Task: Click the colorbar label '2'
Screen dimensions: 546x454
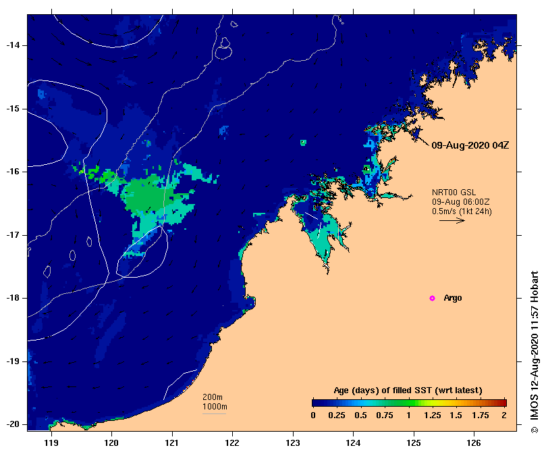Action: click(x=504, y=415)
